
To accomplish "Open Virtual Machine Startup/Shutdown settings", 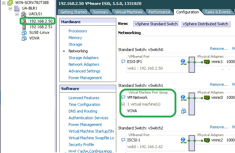I will pyautogui.click(x=91, y=131).
